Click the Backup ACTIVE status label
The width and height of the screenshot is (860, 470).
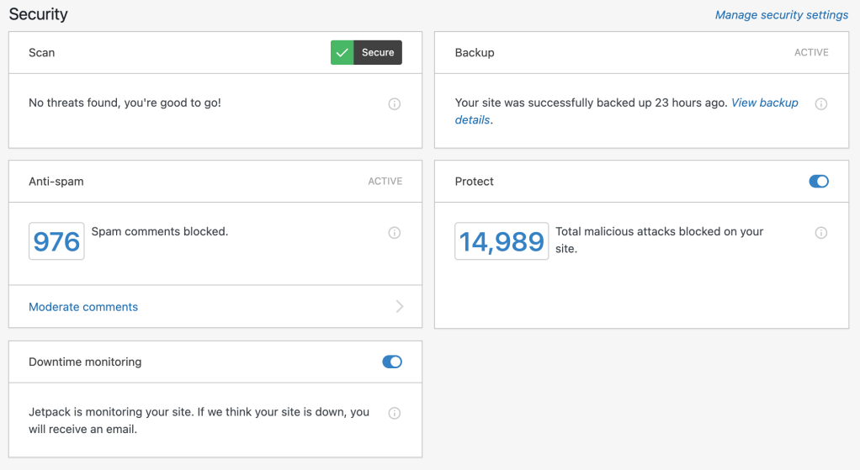[x=811, y=53]
